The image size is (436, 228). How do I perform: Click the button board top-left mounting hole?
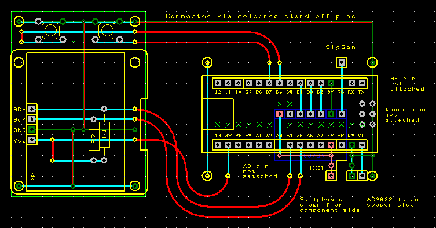tap(19, 21)
